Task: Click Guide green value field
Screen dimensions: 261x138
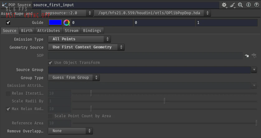Action: pyautogui.click(x=164, y=23)
